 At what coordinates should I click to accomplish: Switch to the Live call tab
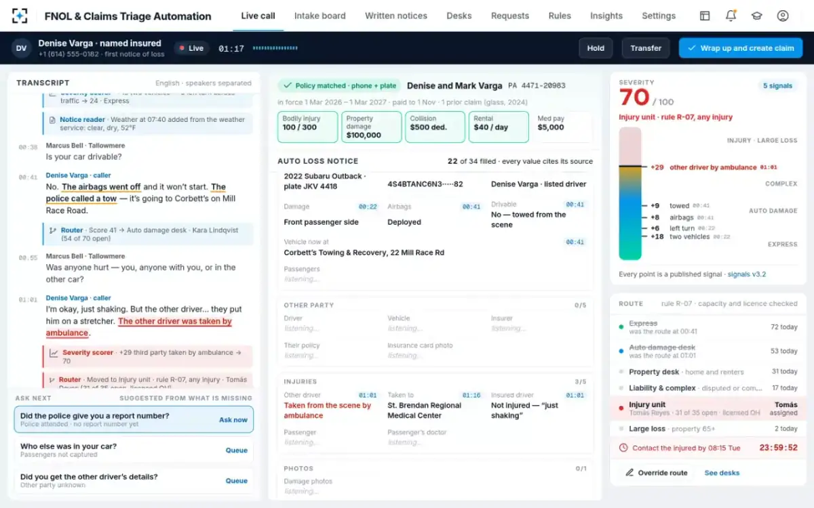tap(258, 16)
